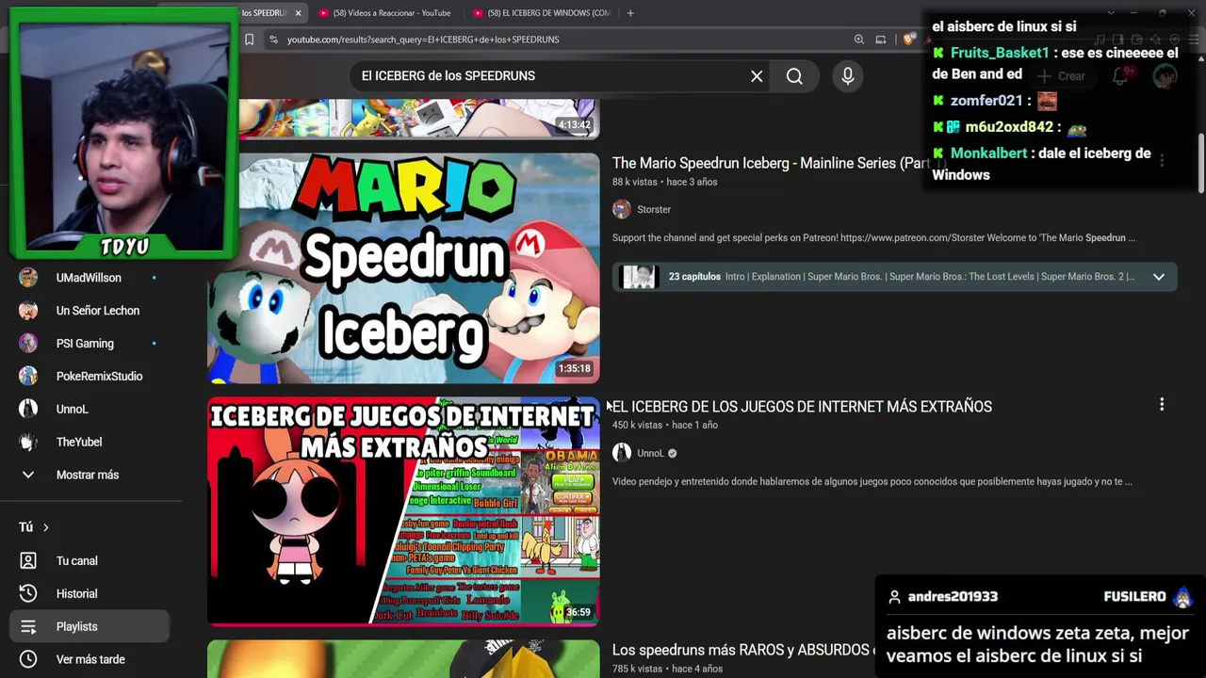Click the andres201933 alert username
Viewport: 1206px width, 678px height.
coord(953,597)
